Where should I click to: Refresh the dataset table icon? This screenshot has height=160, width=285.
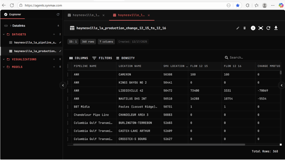[268, 28]
